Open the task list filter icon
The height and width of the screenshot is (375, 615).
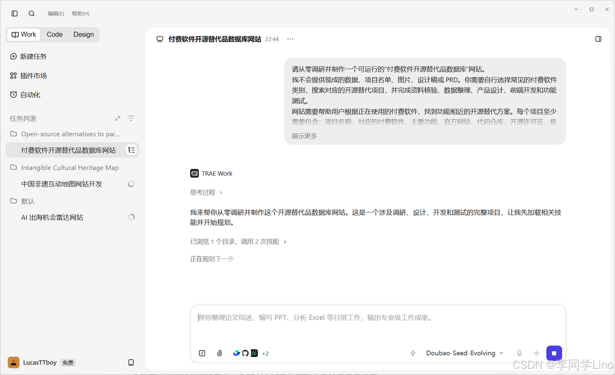[x=131, y=118]
